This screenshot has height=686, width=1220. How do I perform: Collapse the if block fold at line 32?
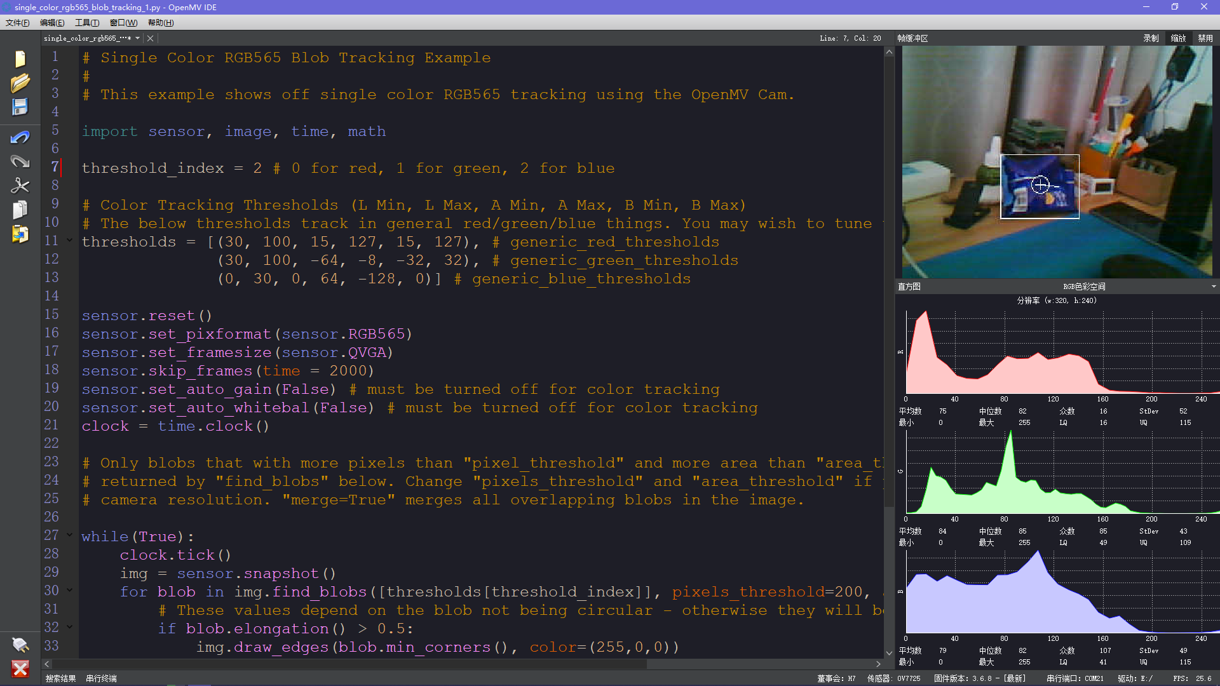pyautogui.click(x=70, y=628)
